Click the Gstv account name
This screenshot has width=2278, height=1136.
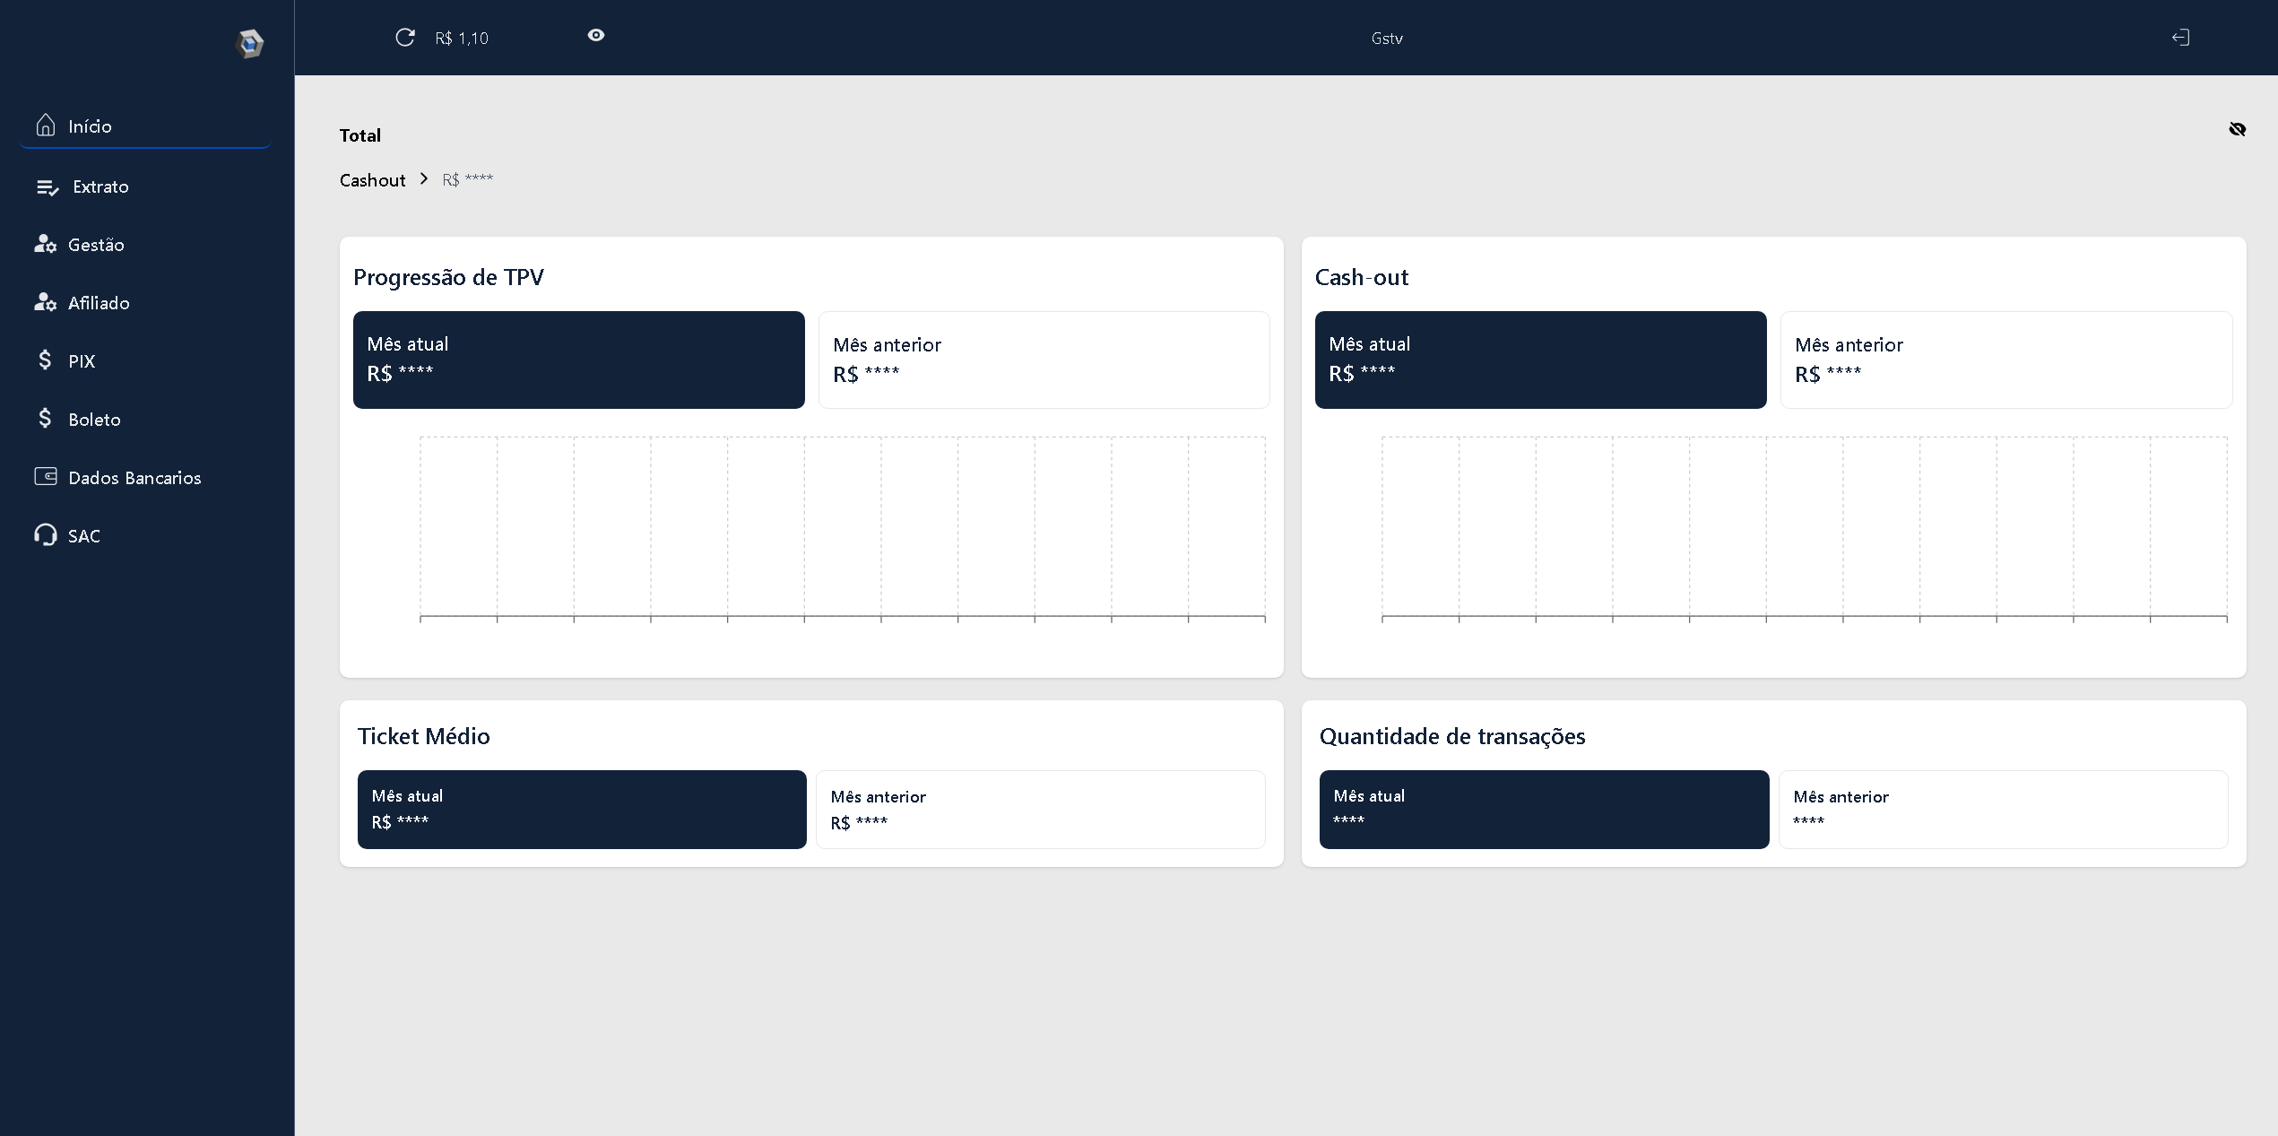(1386, 39)
